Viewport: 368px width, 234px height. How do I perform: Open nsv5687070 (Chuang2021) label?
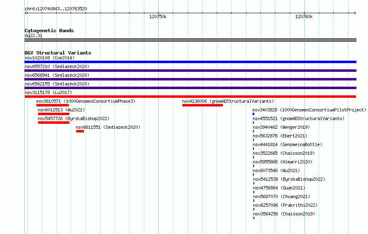pos(282,196)
